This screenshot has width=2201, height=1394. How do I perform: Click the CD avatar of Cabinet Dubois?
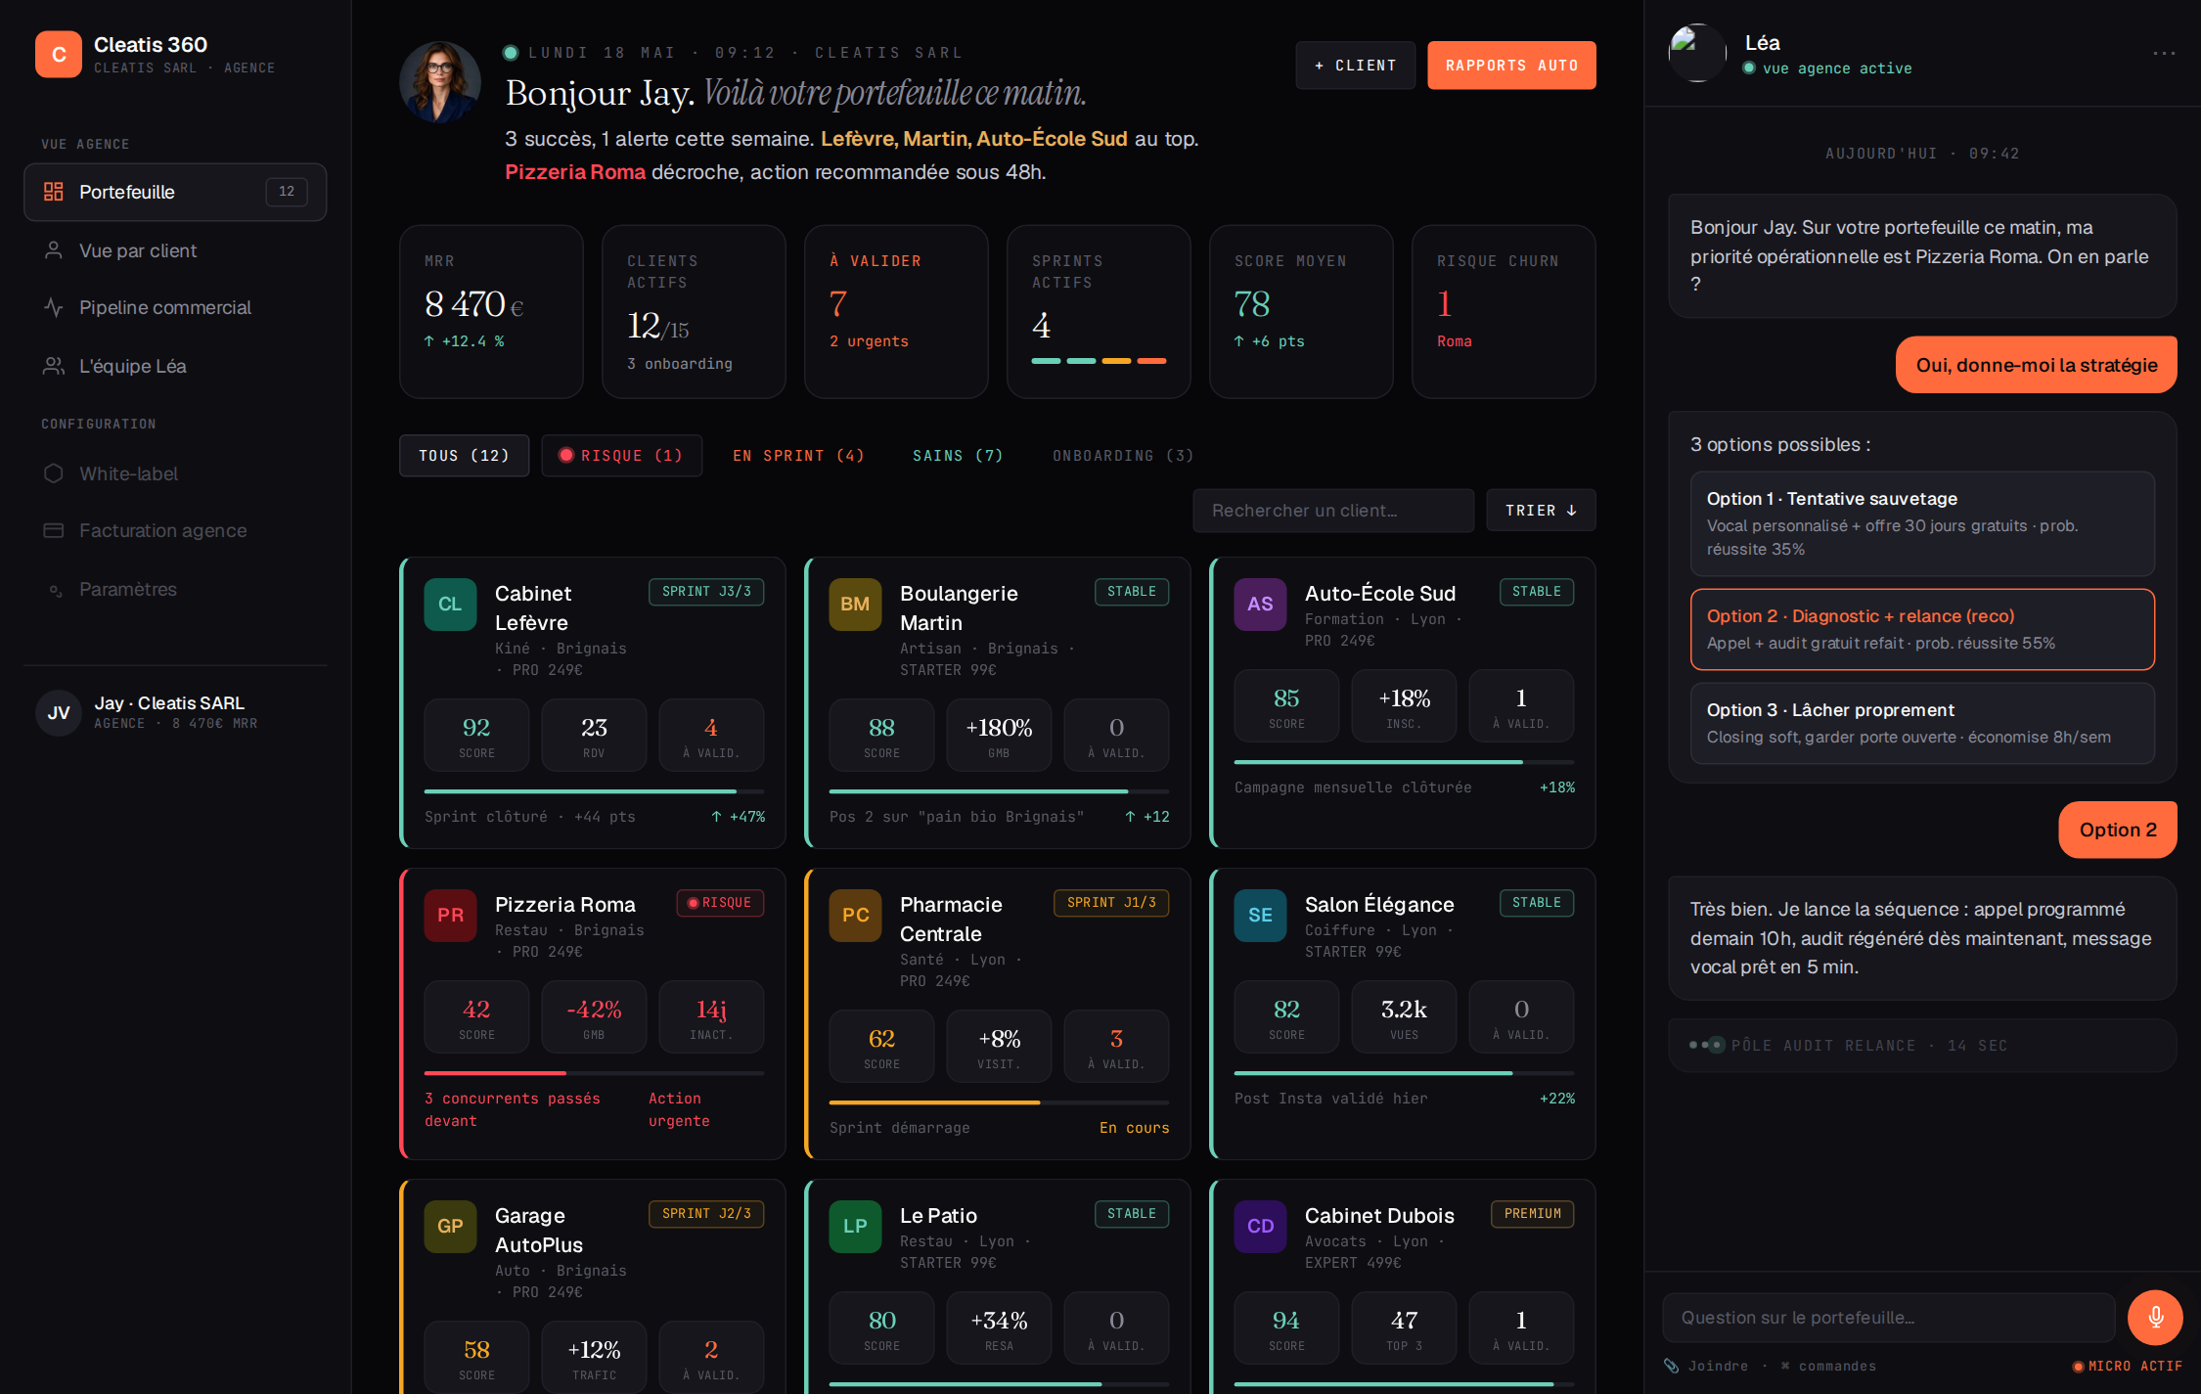[1260, 1226]
